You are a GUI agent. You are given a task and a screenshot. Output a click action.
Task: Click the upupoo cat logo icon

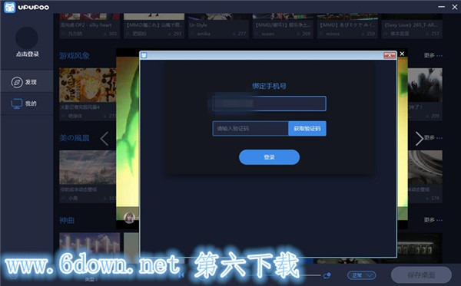click(x=9, y=7)
